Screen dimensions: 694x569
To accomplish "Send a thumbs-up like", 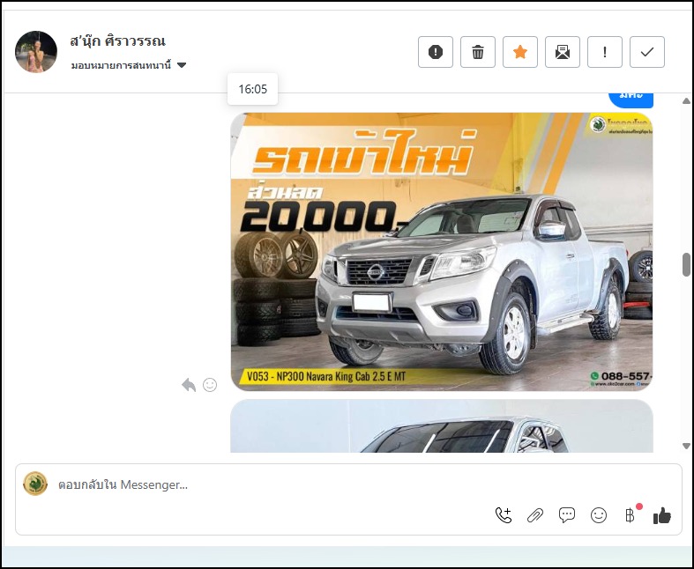I will (661, 515).
